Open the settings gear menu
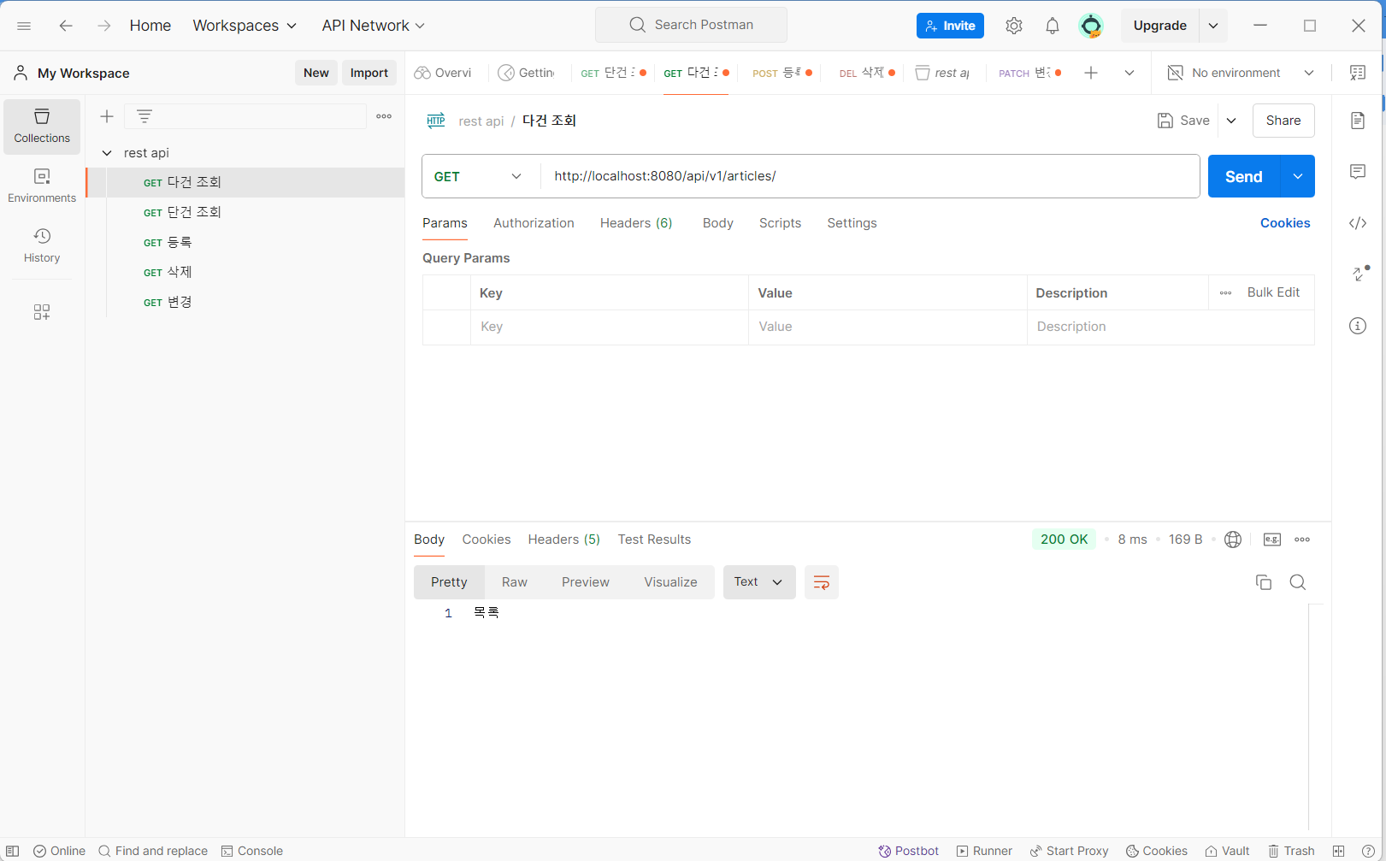The width and height of the screenshot is (1386, 861). point(1014,26)
